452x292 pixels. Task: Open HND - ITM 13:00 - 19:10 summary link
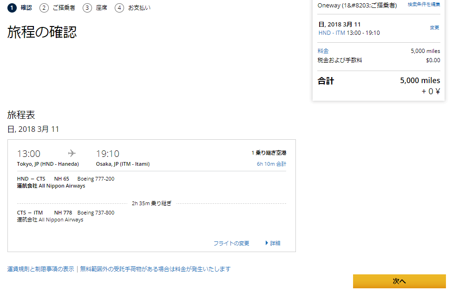coord(349,33)
